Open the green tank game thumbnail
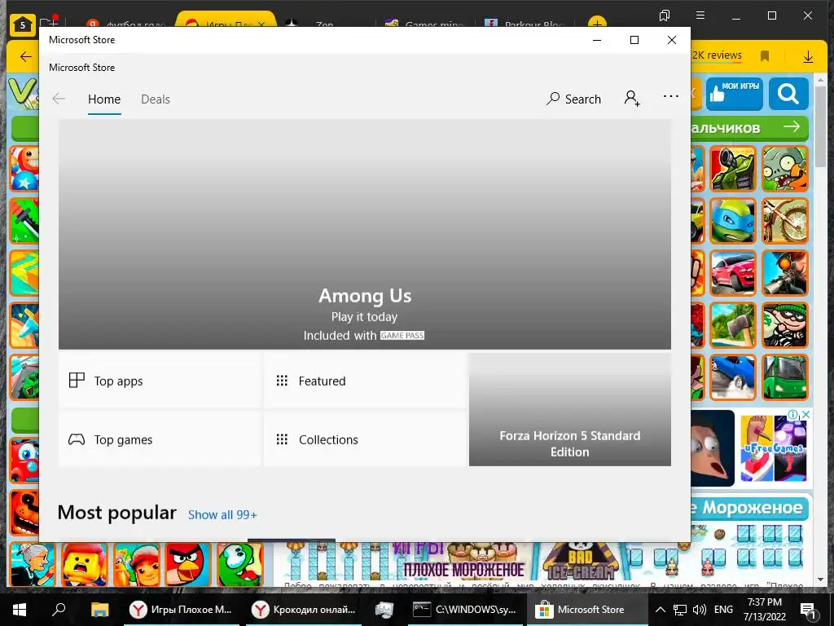The width and height of the screenshot is (834, 626). (x=733, y=169)
